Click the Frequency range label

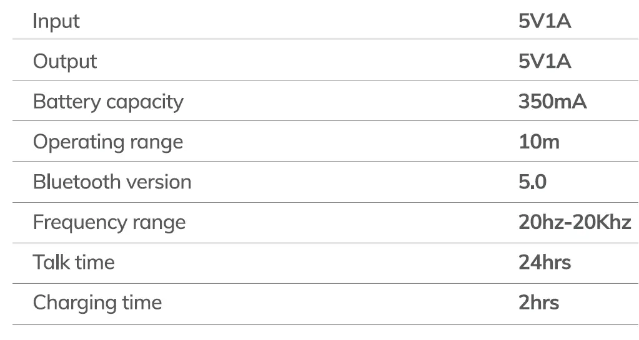pos(109,223)
